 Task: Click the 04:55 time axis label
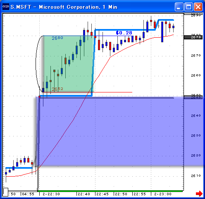(x=28, y=194)
